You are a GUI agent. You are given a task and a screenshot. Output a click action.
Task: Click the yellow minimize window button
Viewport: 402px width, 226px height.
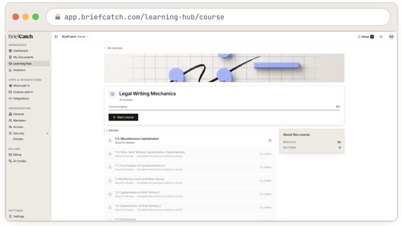26,17
